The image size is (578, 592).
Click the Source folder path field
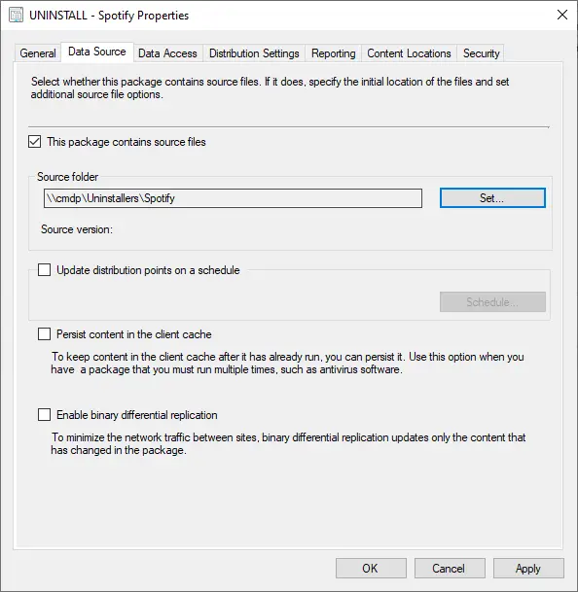[233, 198]
